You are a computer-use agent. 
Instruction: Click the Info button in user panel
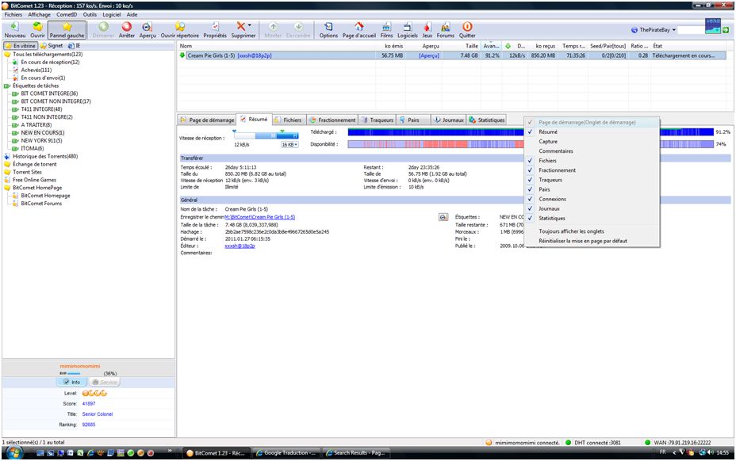(x=71, y=383)
